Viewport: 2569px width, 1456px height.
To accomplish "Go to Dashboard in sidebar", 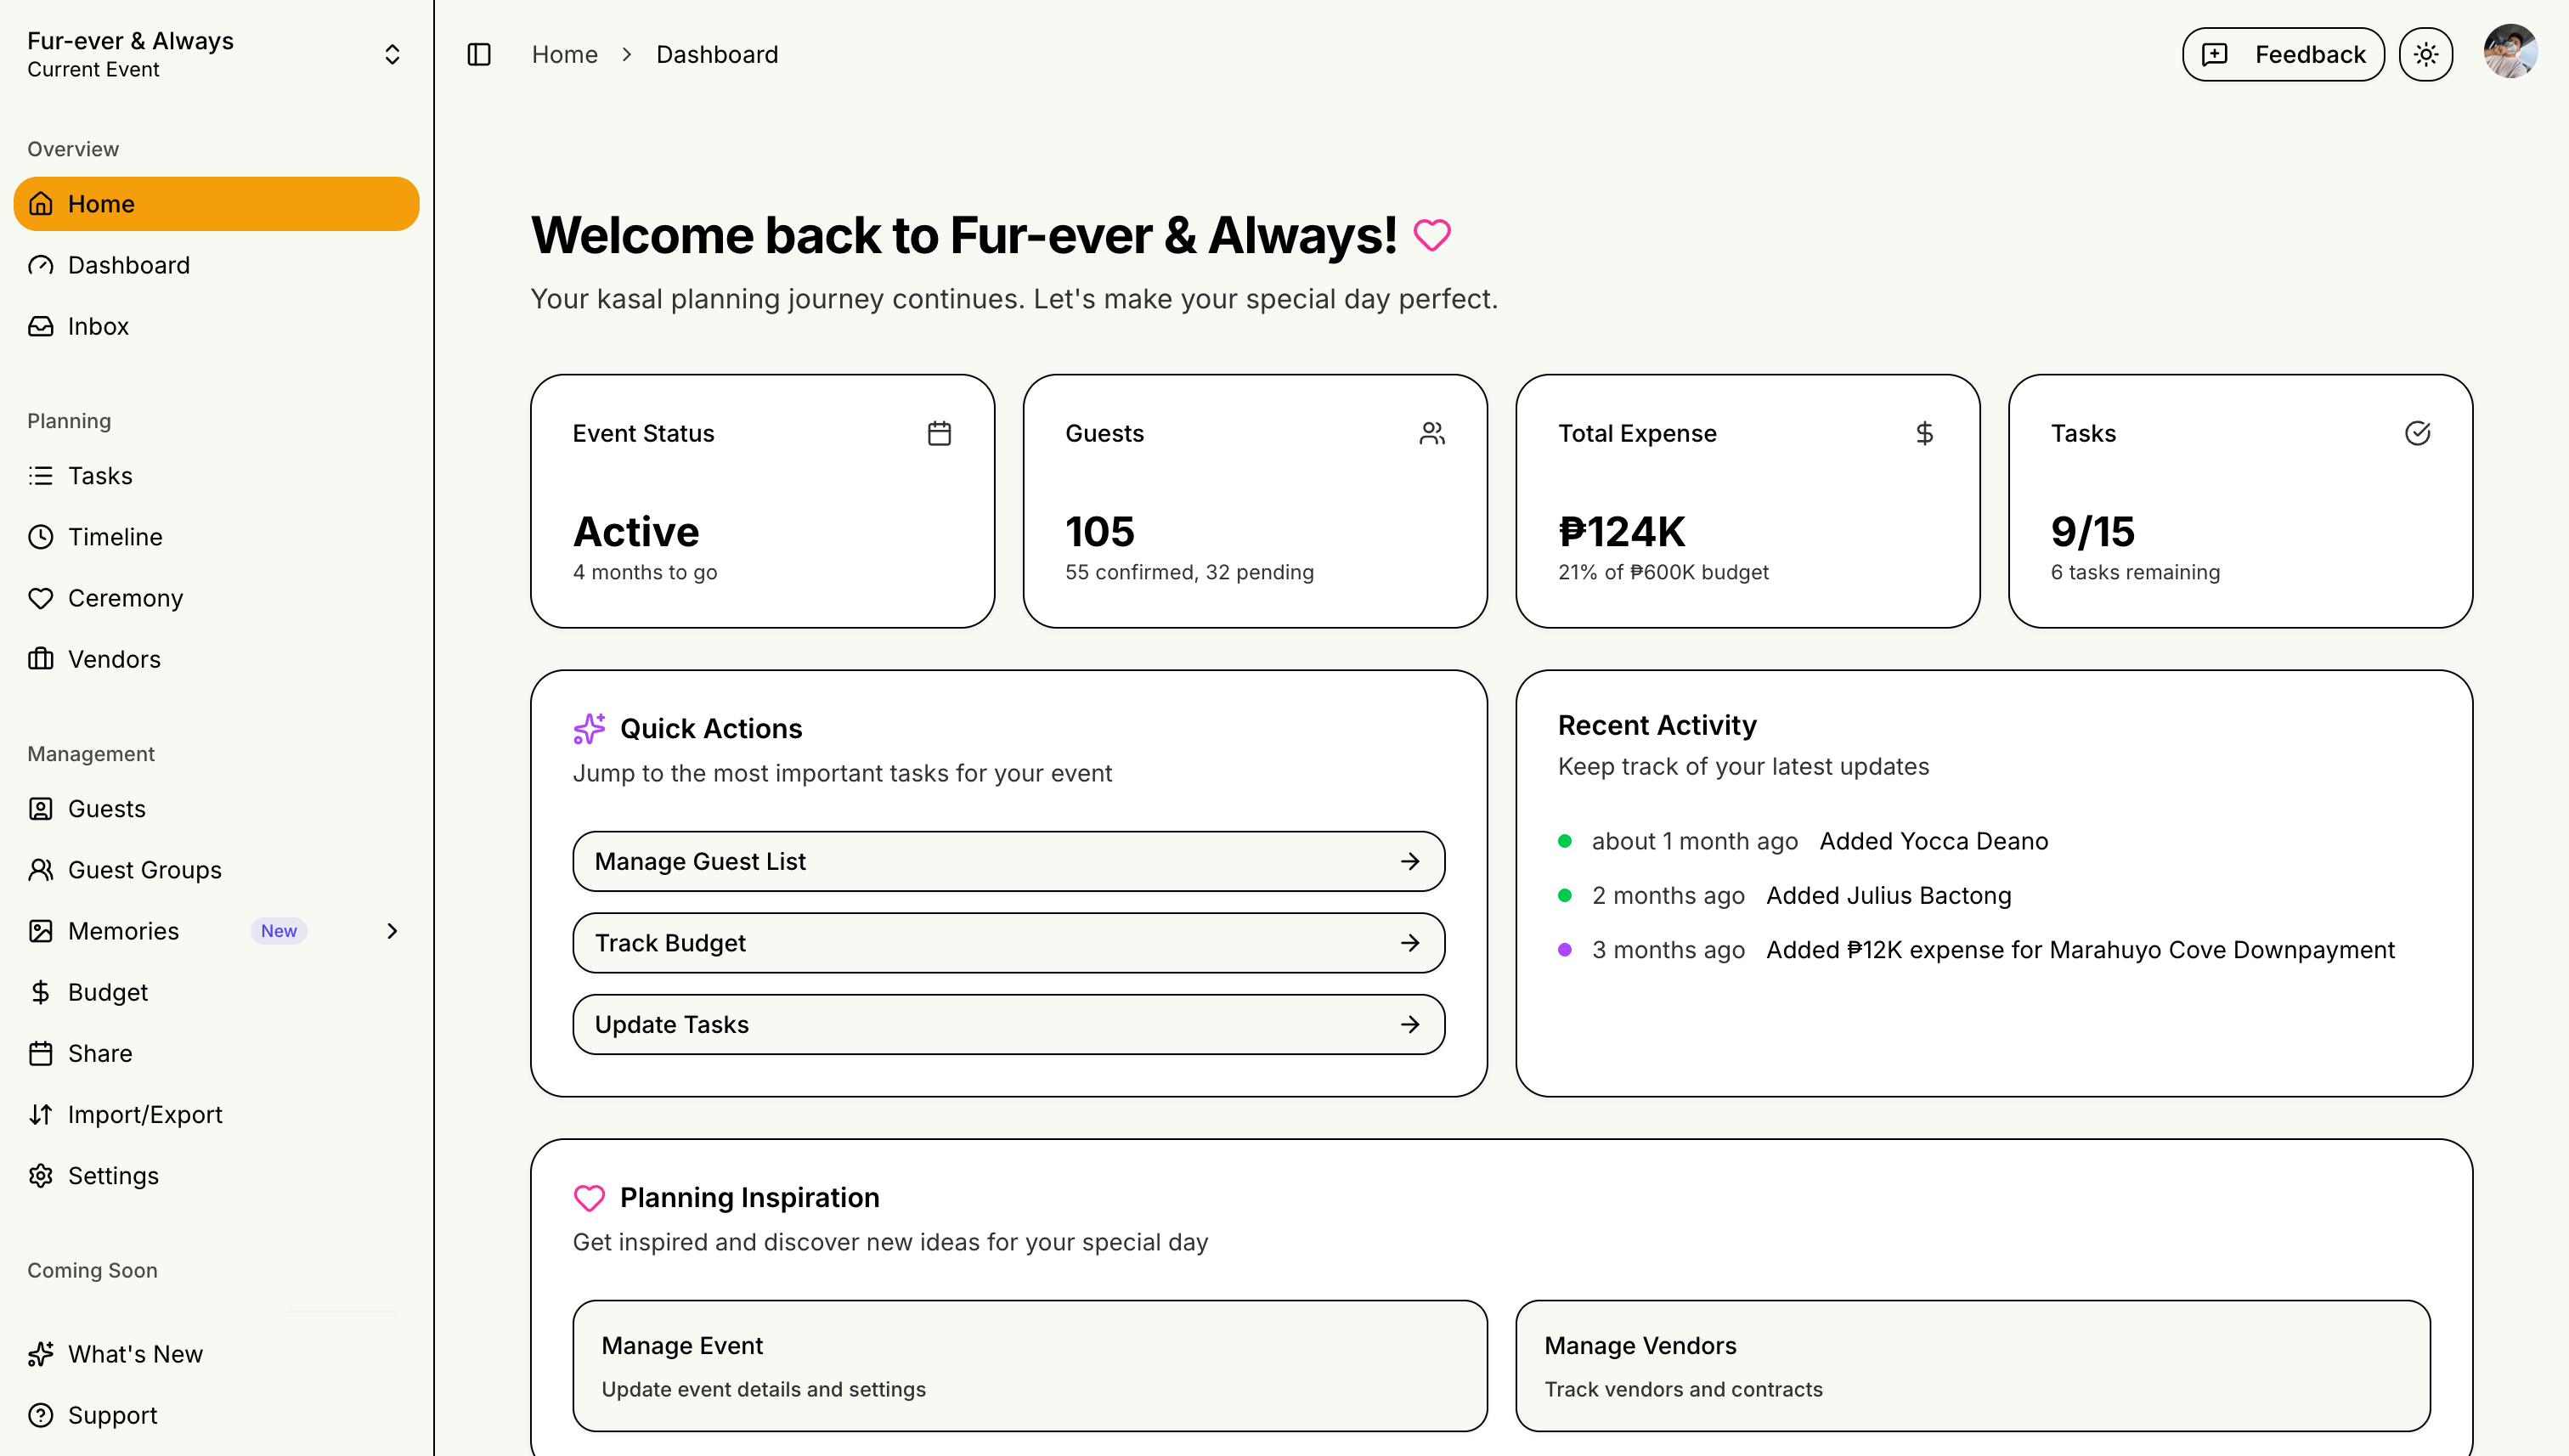I will pos(128,265).
